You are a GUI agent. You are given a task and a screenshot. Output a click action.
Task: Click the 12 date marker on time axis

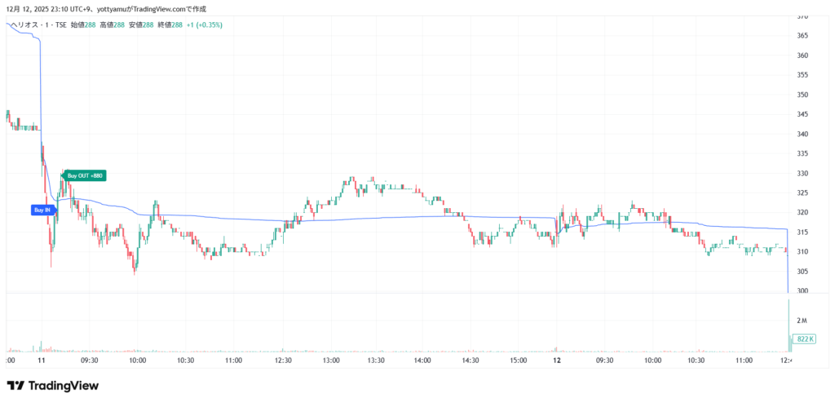[x=556, y=359]
